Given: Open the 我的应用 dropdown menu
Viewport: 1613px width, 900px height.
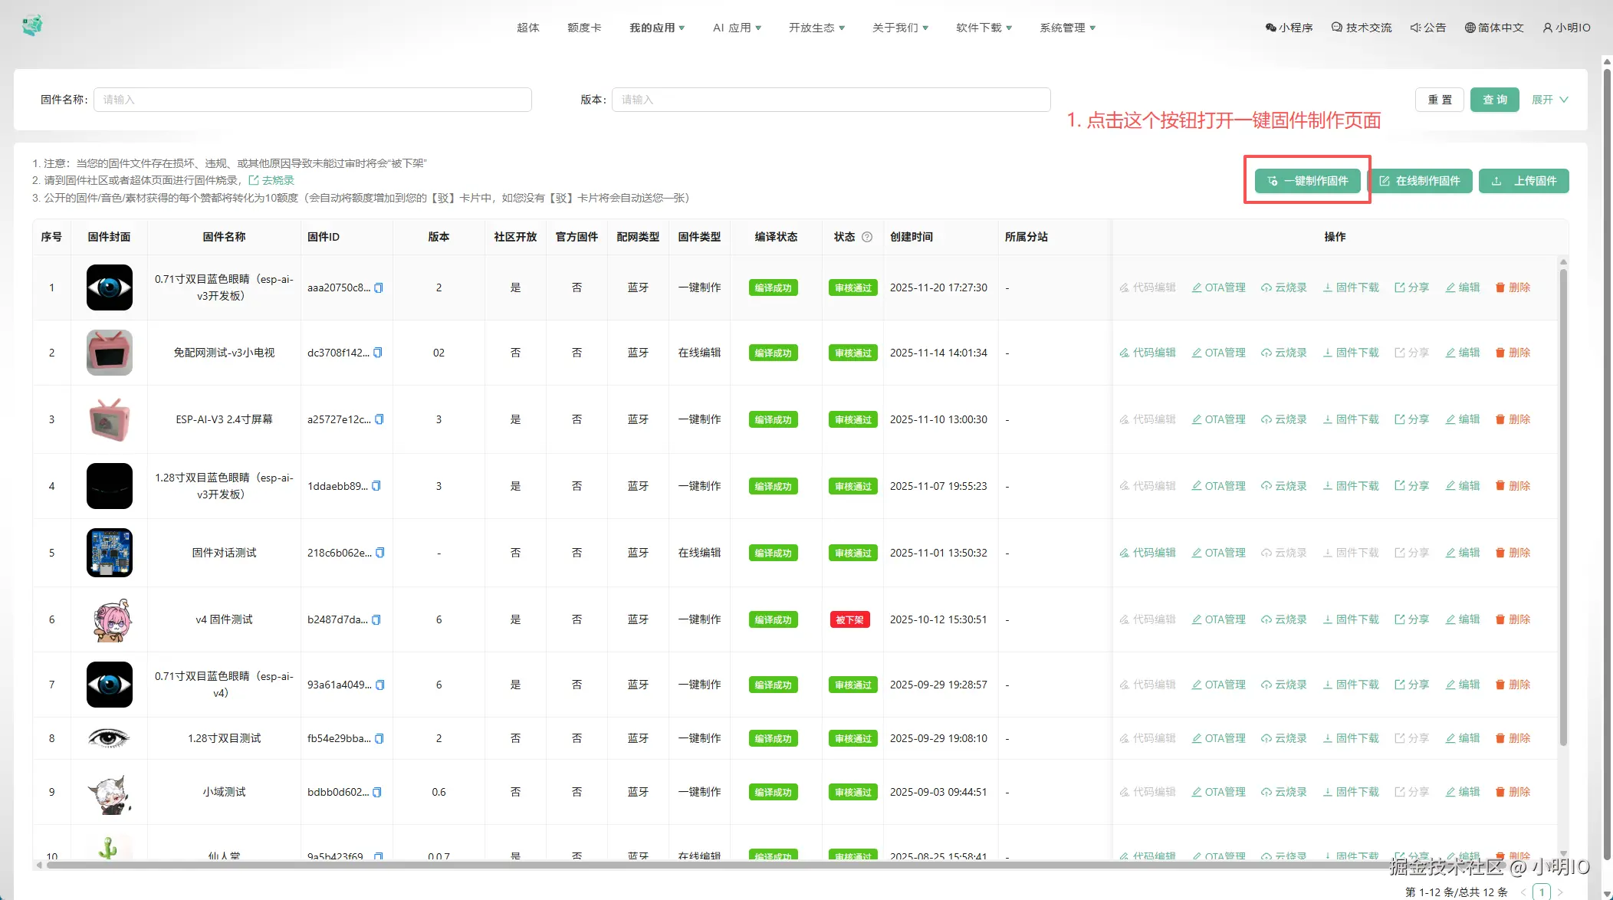Looking at the screenshot, I should point(657,28).
